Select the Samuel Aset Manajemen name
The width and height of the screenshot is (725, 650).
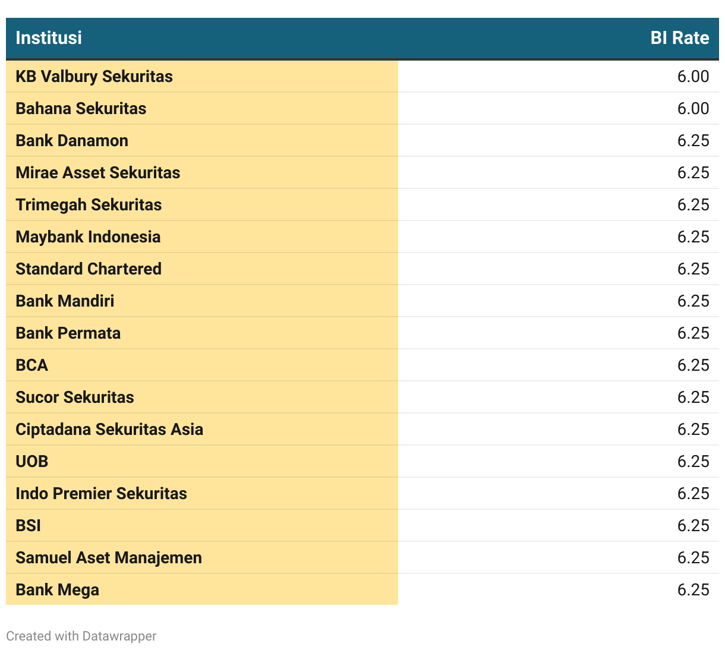pos(109,558)
